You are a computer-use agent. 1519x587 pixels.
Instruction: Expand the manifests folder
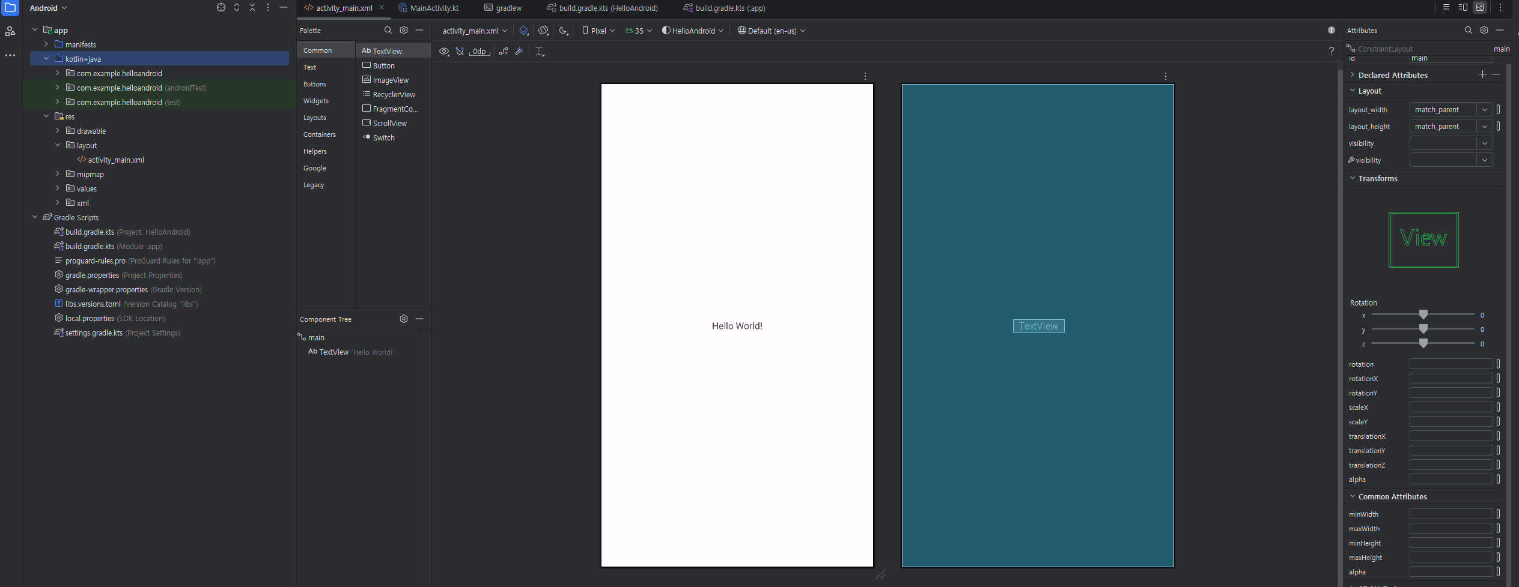[46, 44]
